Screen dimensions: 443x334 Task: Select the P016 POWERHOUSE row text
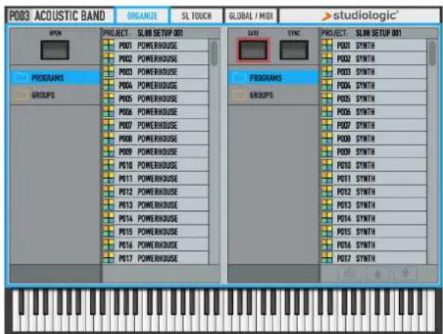pos(148,245)
